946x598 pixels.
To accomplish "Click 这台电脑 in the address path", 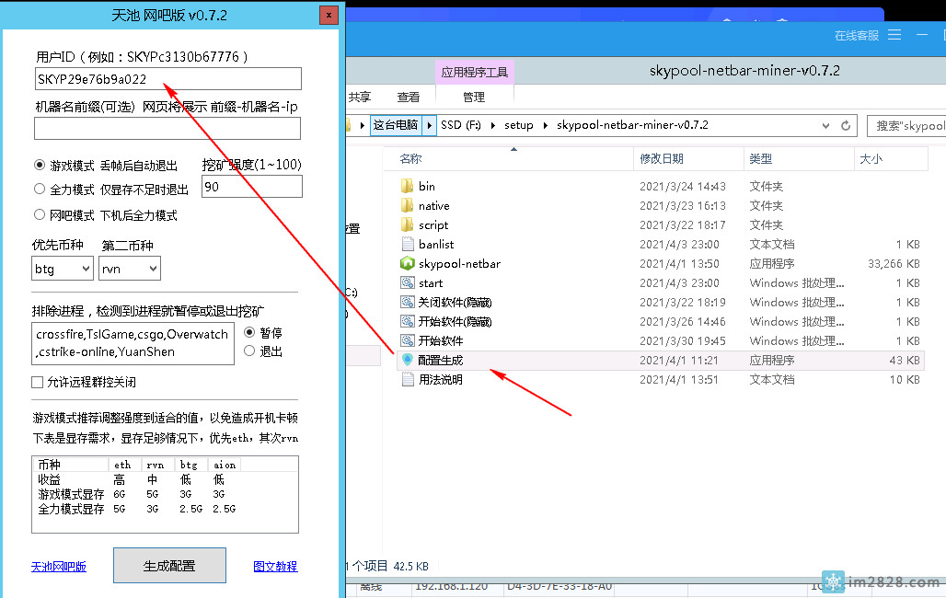I will click(x=395, y=125).
